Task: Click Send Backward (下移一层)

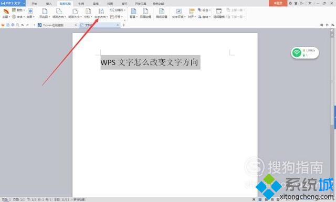Action: [x=236, y=16]
